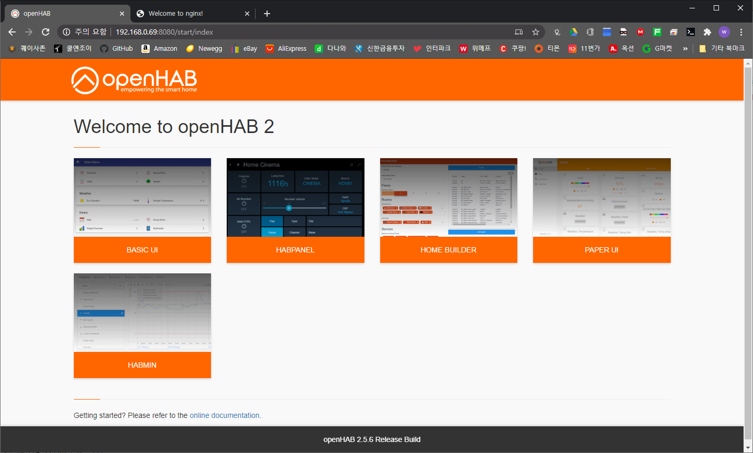Open the GitHub bookmark
The image size is (753, 453).
[x=117, y=48]
